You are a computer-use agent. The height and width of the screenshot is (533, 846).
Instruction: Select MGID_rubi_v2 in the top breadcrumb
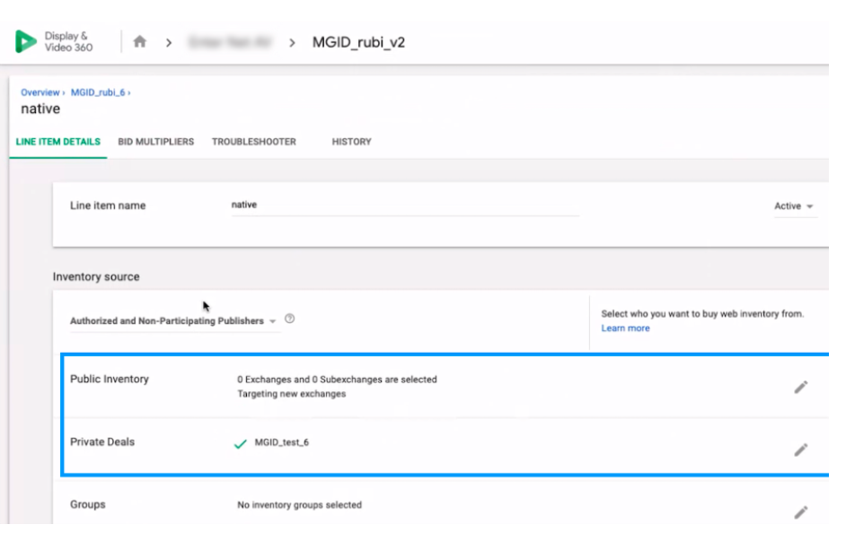coord(358,42)
